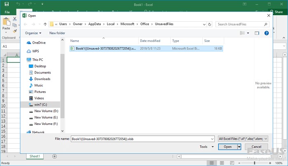The image size is (288, 166).
Task: Open the Downloads folder in sidebar
Action: click(42, 79)
